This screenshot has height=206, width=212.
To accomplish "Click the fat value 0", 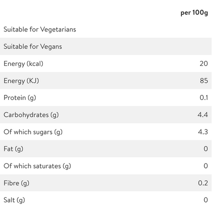I will click(206, 149).
